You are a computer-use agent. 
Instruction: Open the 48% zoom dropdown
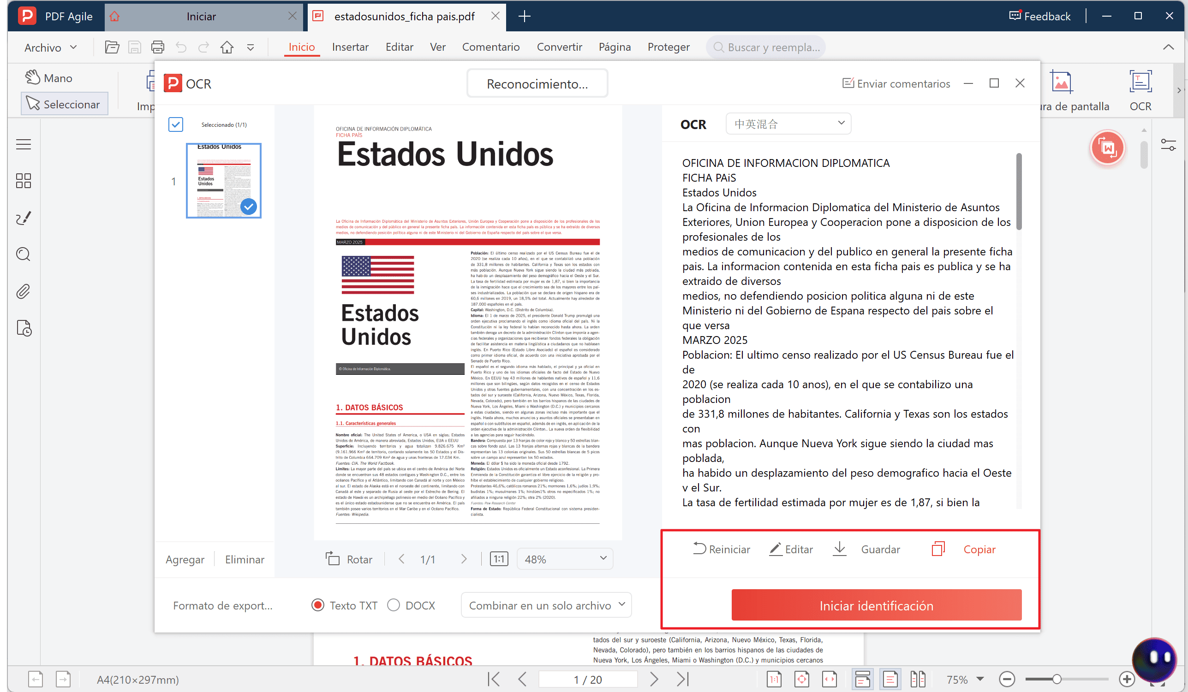(x=565, y=559)
